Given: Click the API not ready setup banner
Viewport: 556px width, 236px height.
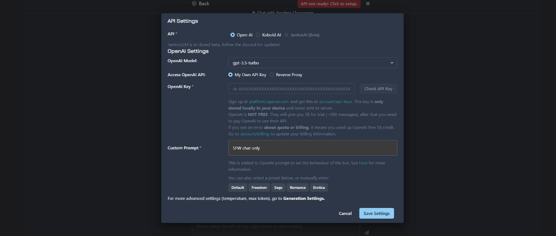Looking at the screenshot, I should [x=329, y=4].
